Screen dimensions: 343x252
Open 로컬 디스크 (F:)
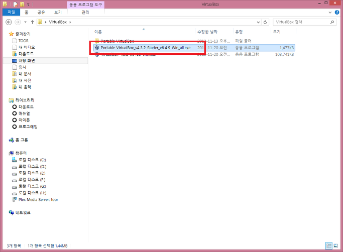click(32, 180)
